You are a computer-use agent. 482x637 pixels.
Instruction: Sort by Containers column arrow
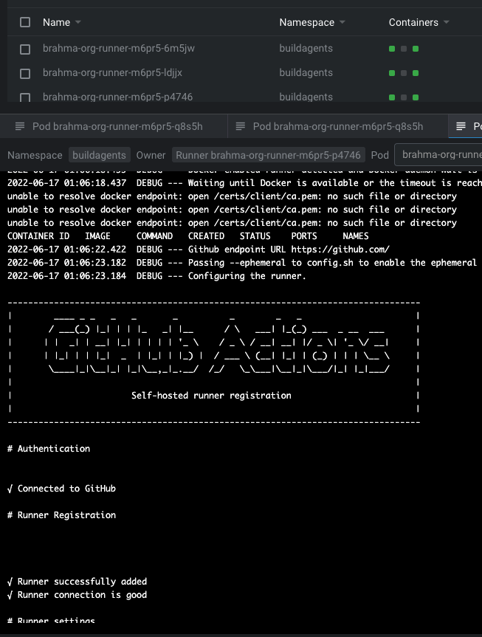tap(447, 22)
